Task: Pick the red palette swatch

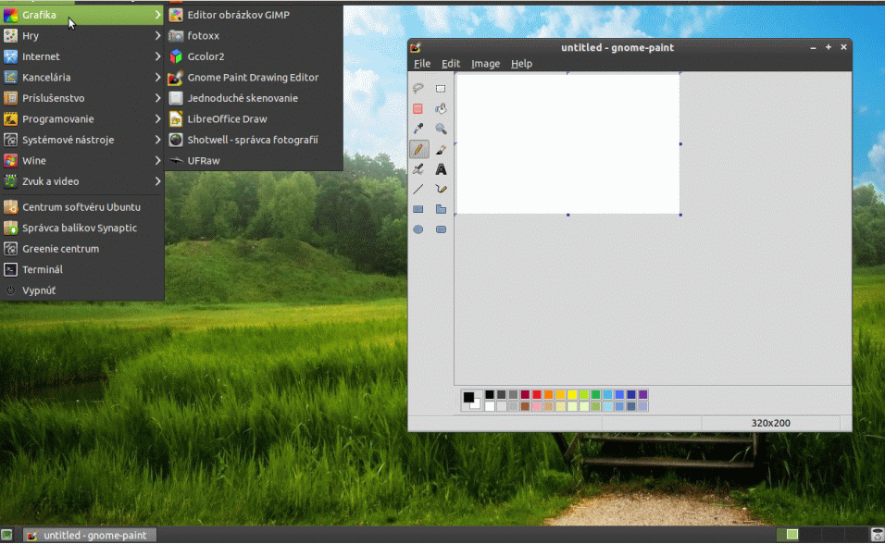Action: click(537, 395)
